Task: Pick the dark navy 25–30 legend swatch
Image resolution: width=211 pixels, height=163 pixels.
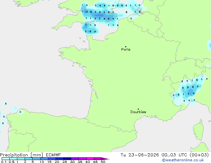Action: pos(67,159)
